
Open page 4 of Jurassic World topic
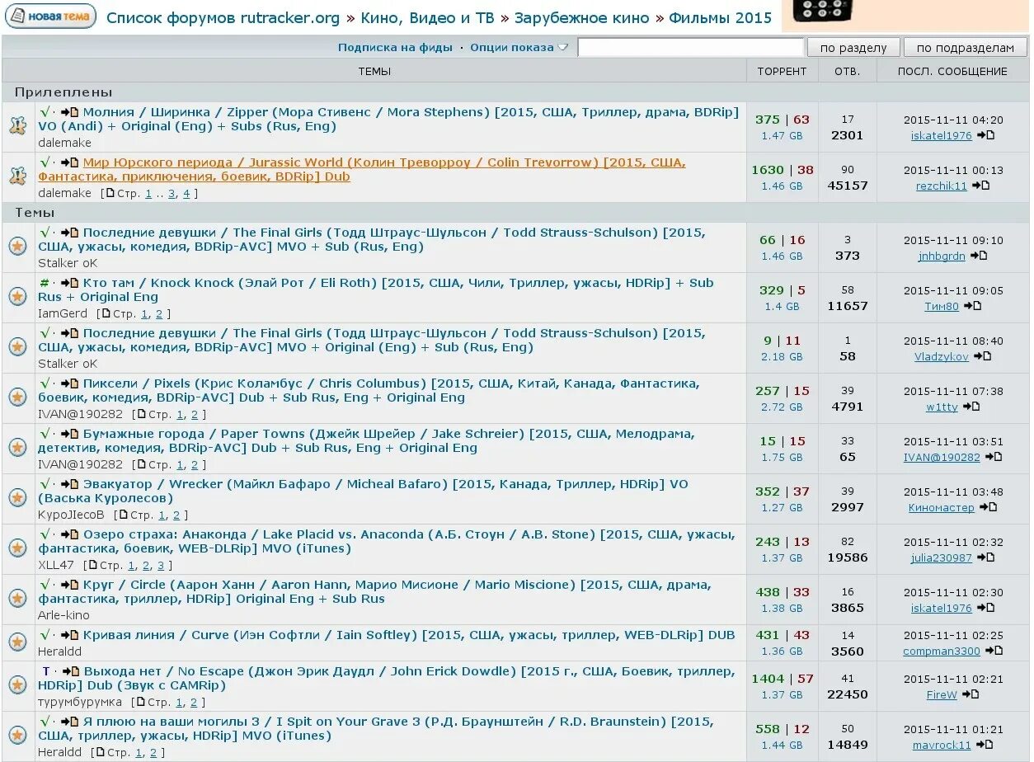tap(186, 194)
